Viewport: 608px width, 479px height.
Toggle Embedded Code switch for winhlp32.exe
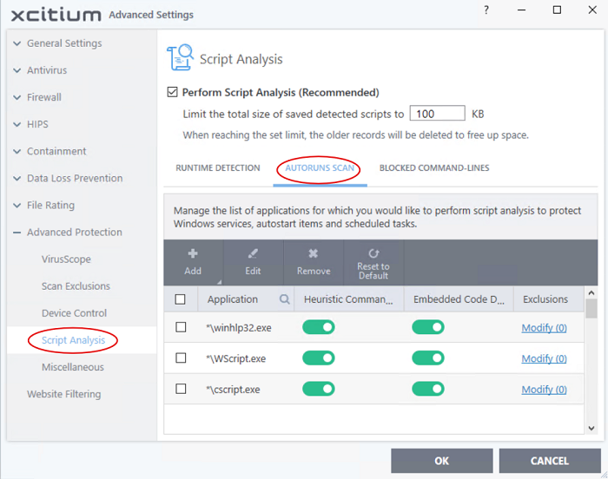click(x=428, y=327)
